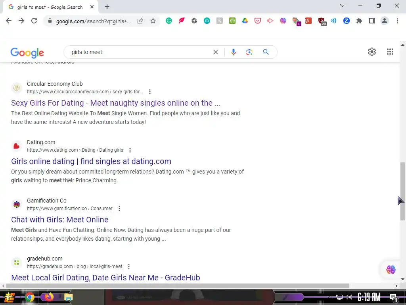The image size is (406, 305).
Task: Open Google quick settings gear
Action: (372, 52)
